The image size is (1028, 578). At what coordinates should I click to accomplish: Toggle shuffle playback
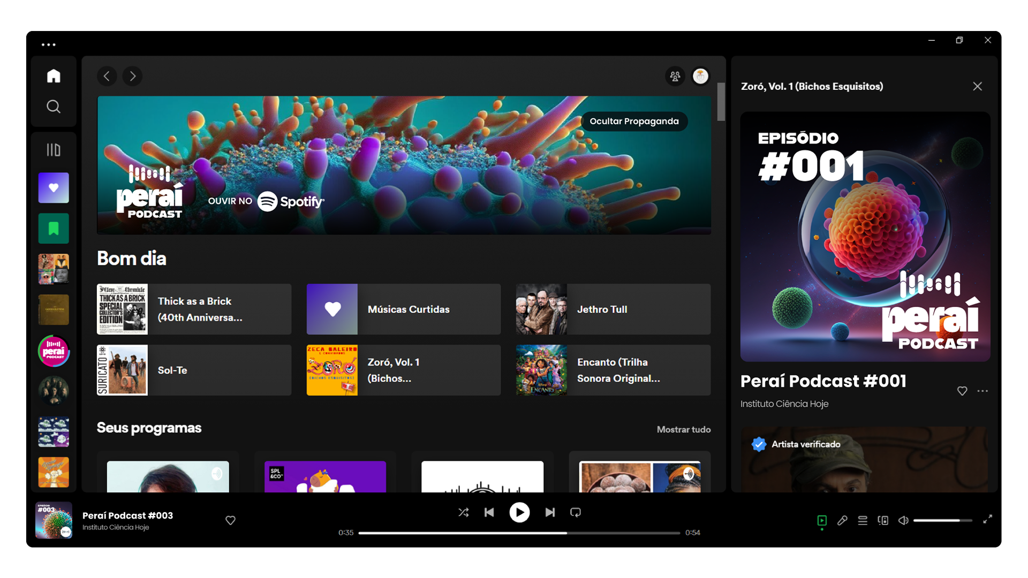[x=464, y=512]
